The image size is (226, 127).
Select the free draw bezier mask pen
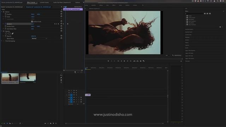click(13, 34)
